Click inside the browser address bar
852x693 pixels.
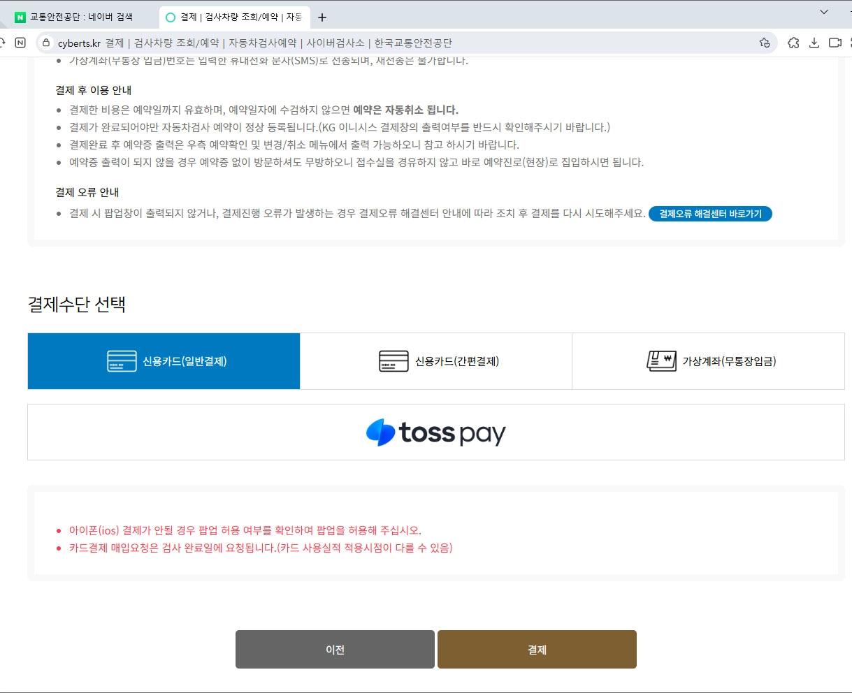[x=280, y=43]
